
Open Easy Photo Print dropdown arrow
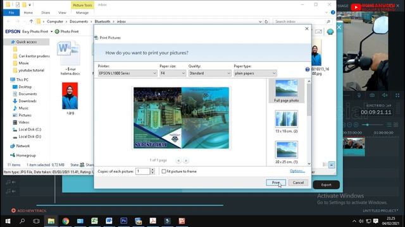[x=51, y=32]
